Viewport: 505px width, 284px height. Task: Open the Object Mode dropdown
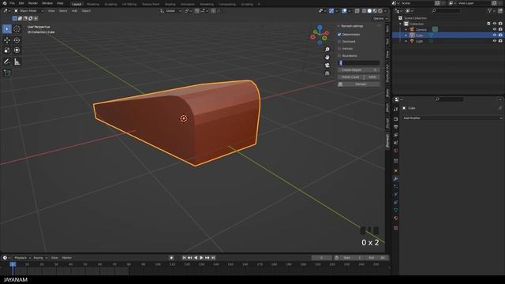28,10
